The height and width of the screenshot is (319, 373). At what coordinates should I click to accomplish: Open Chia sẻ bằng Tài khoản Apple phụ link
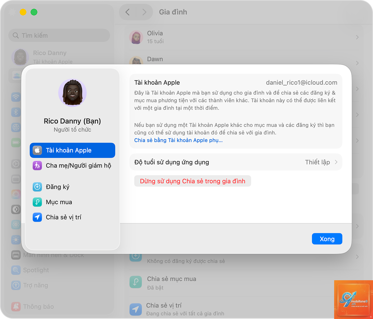(178, 140)
